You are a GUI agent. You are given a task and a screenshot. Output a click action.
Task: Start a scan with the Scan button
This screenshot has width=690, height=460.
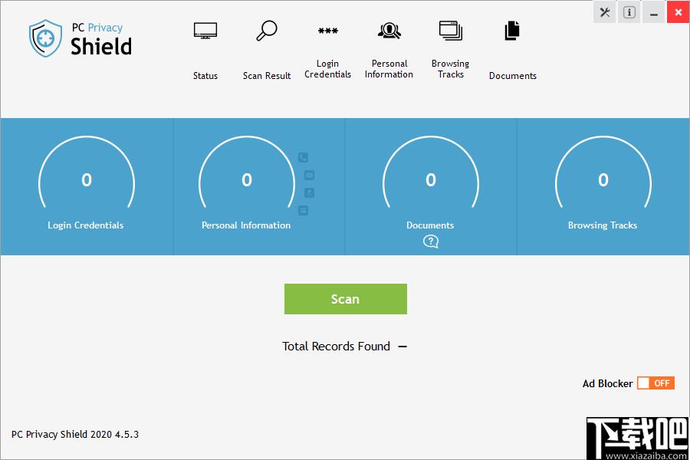[346, 299]
